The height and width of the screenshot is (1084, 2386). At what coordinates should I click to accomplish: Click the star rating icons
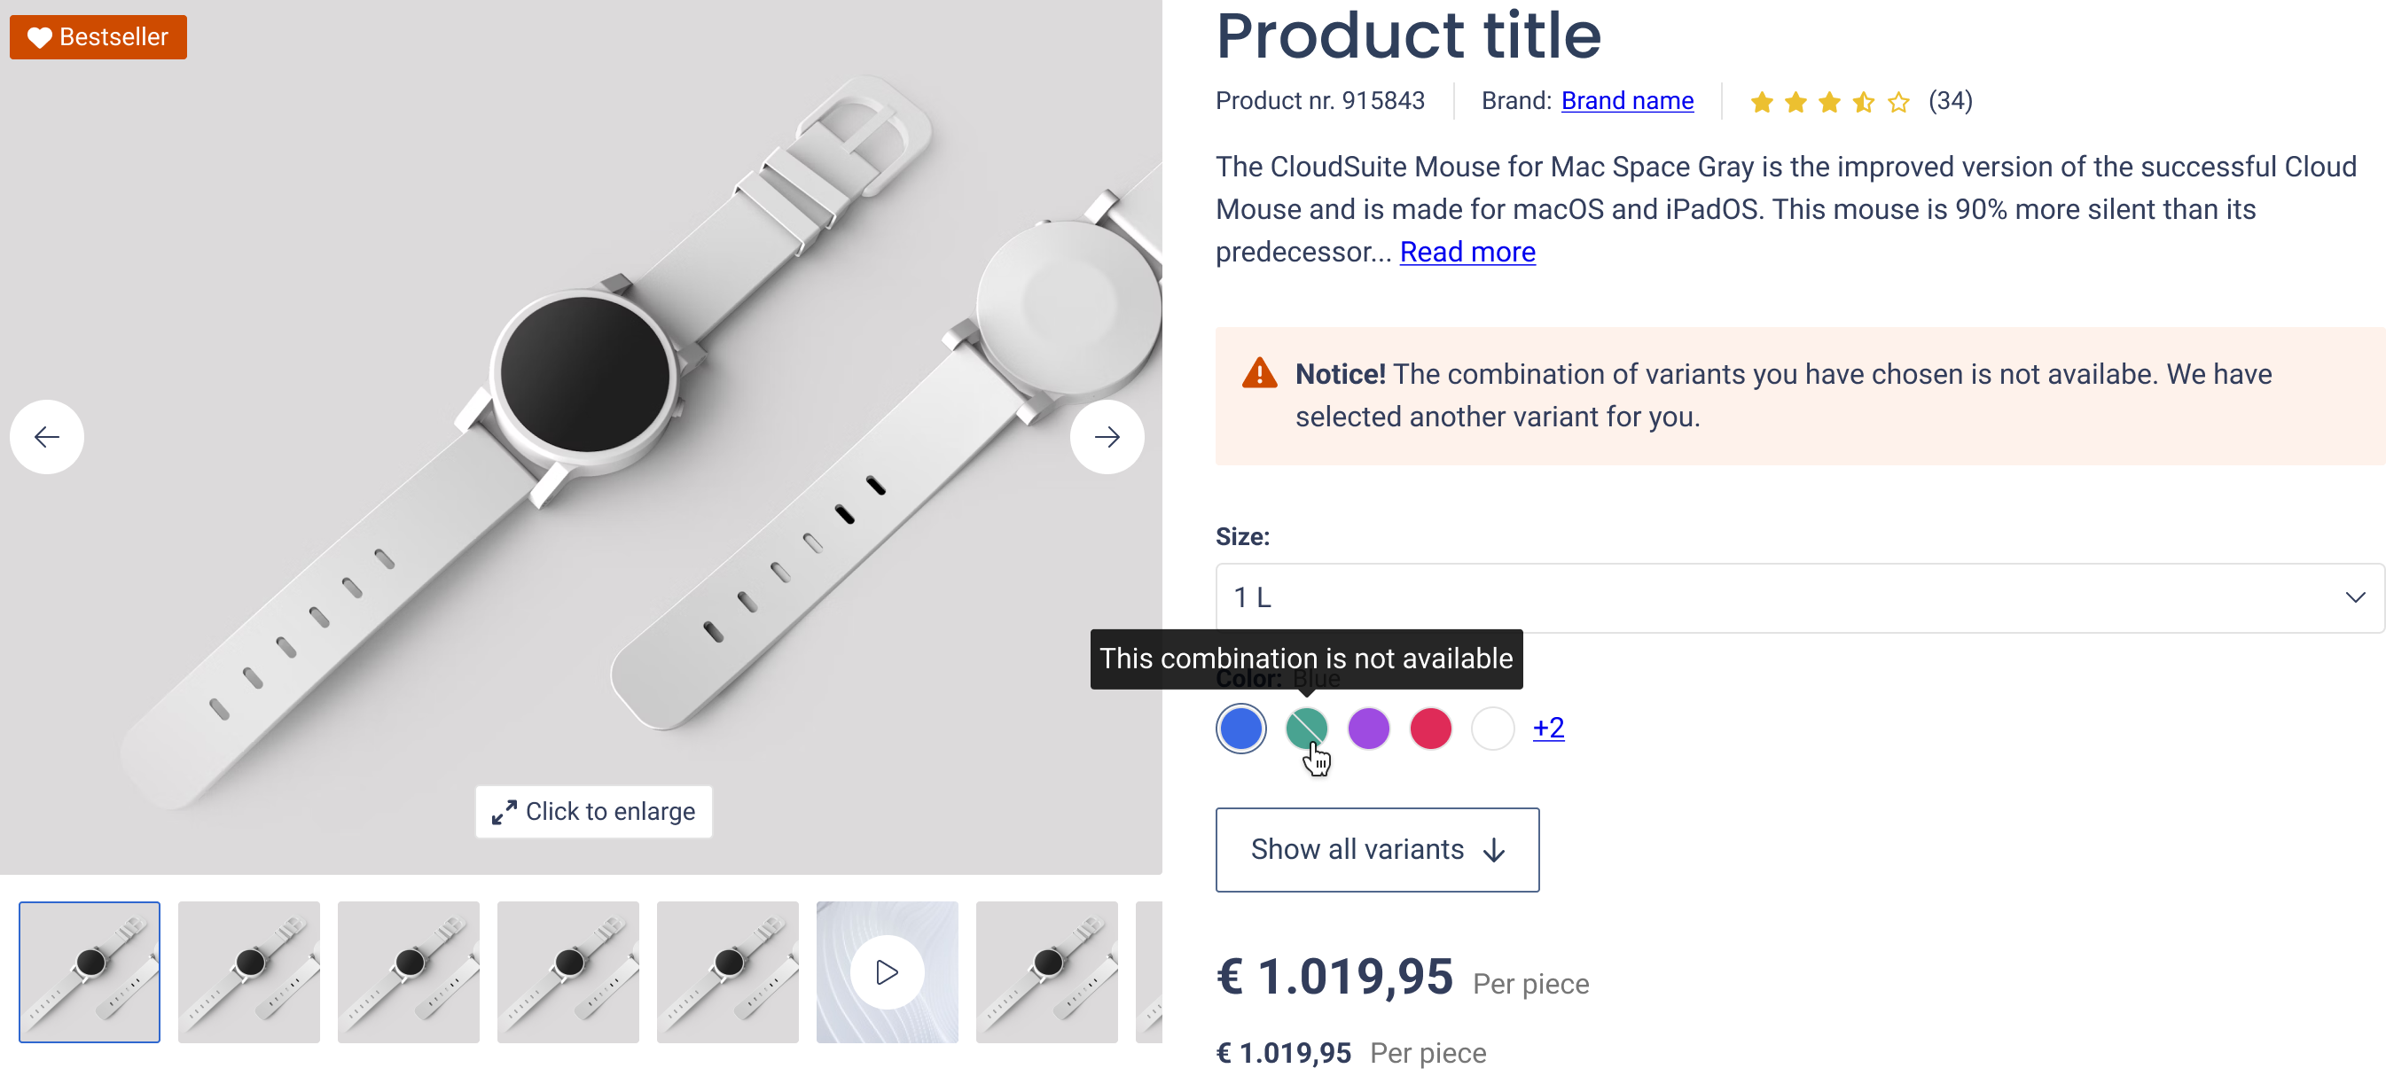coord(1828,102)
